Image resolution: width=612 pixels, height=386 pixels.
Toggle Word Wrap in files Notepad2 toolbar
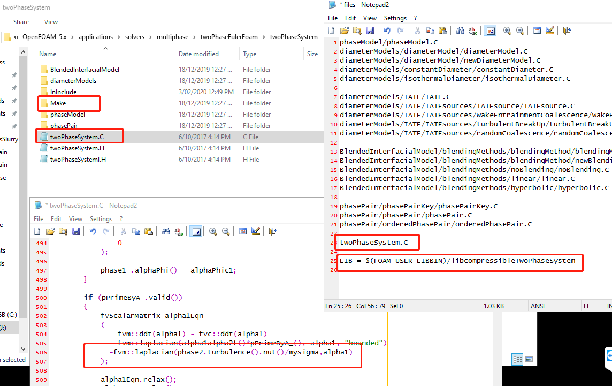pos(489,31)
